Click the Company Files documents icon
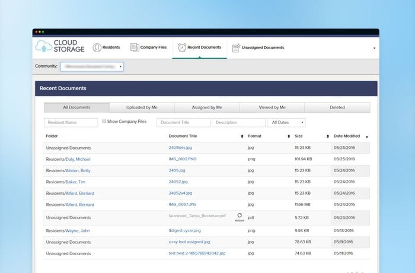The width and height of the screenshot is (415, 273). tap(135, 47)
